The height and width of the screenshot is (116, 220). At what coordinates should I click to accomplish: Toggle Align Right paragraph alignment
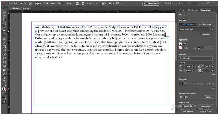(x=189, y=84)
